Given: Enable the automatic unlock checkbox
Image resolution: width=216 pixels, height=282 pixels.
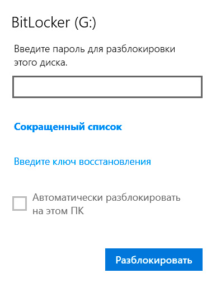Looking at the screenshot, I should (20, 204).
